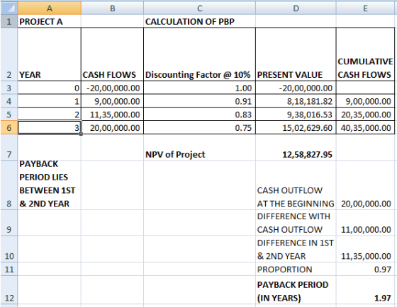Click the PROJECT A cell
397x307 pixels.
coord(50,21)
